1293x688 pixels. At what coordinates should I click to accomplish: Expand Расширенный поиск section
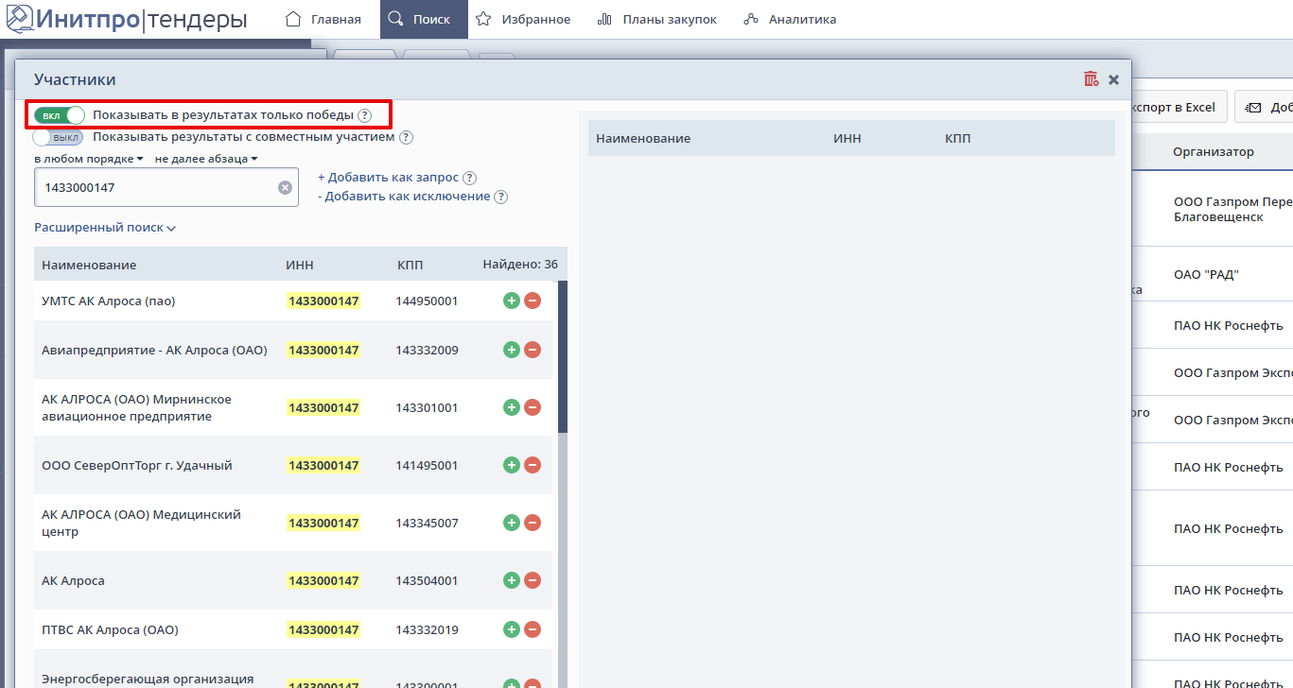[105, 228]
